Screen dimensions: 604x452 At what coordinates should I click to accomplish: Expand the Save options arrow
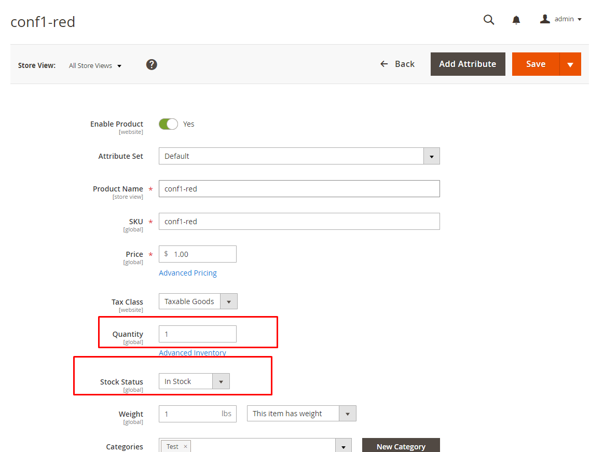tap(570, 64)
